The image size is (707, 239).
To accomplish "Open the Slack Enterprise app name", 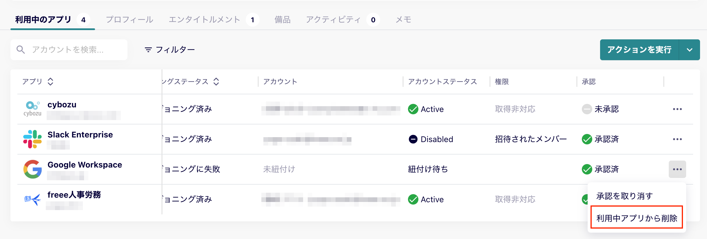I will [80, 135].
